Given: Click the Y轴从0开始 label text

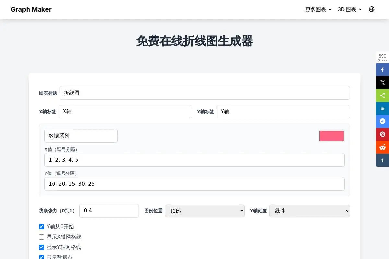Looking at the screenshot, I should tap(60, 227).
